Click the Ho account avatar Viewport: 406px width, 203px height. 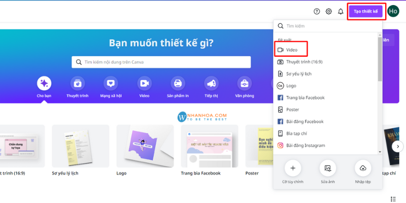[393, 11]
